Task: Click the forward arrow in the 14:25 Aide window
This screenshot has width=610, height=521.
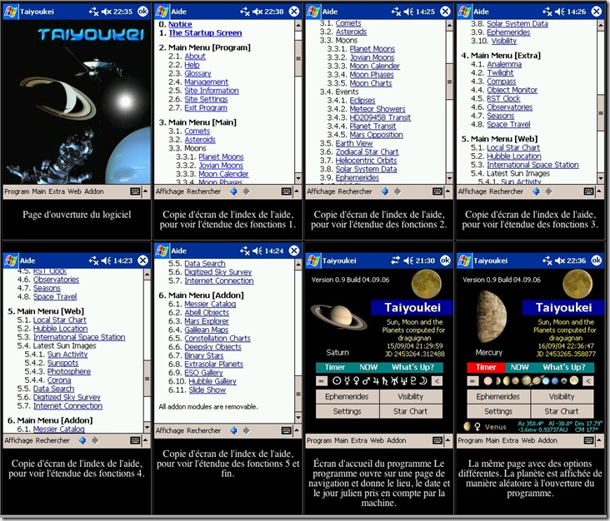Action: (x=397, y=191)
